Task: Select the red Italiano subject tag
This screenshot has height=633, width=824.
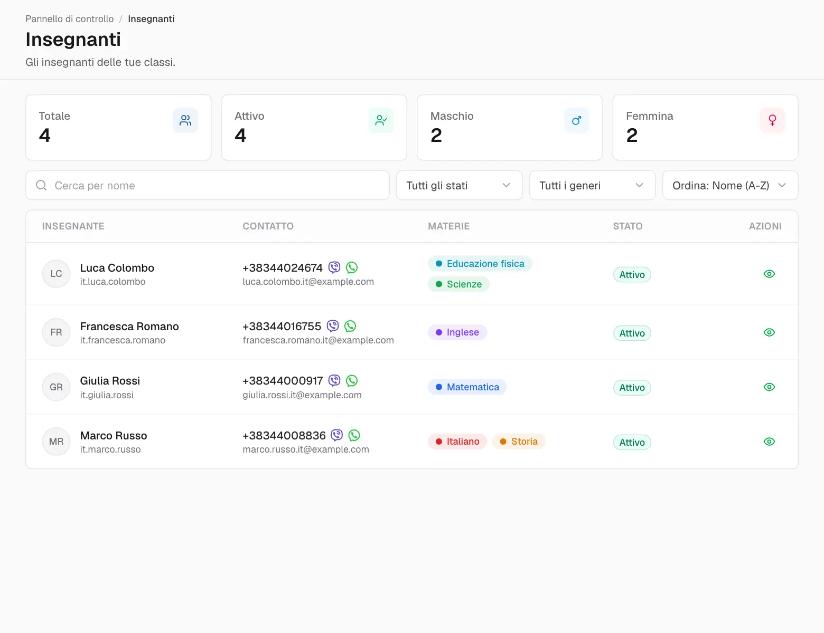Action: 457,442
